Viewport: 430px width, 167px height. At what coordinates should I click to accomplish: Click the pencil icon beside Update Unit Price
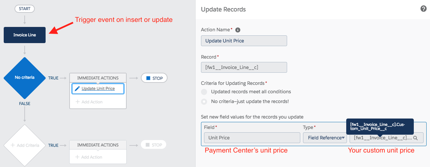(77, 89)
